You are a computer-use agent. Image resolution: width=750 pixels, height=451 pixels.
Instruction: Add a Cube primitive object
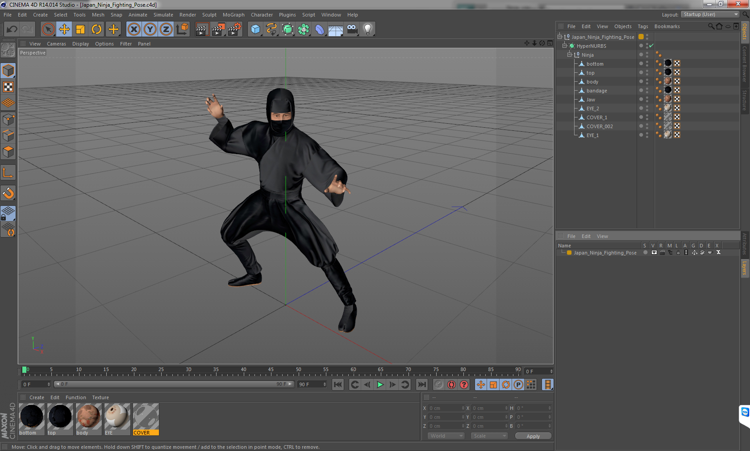pos(255,29)
